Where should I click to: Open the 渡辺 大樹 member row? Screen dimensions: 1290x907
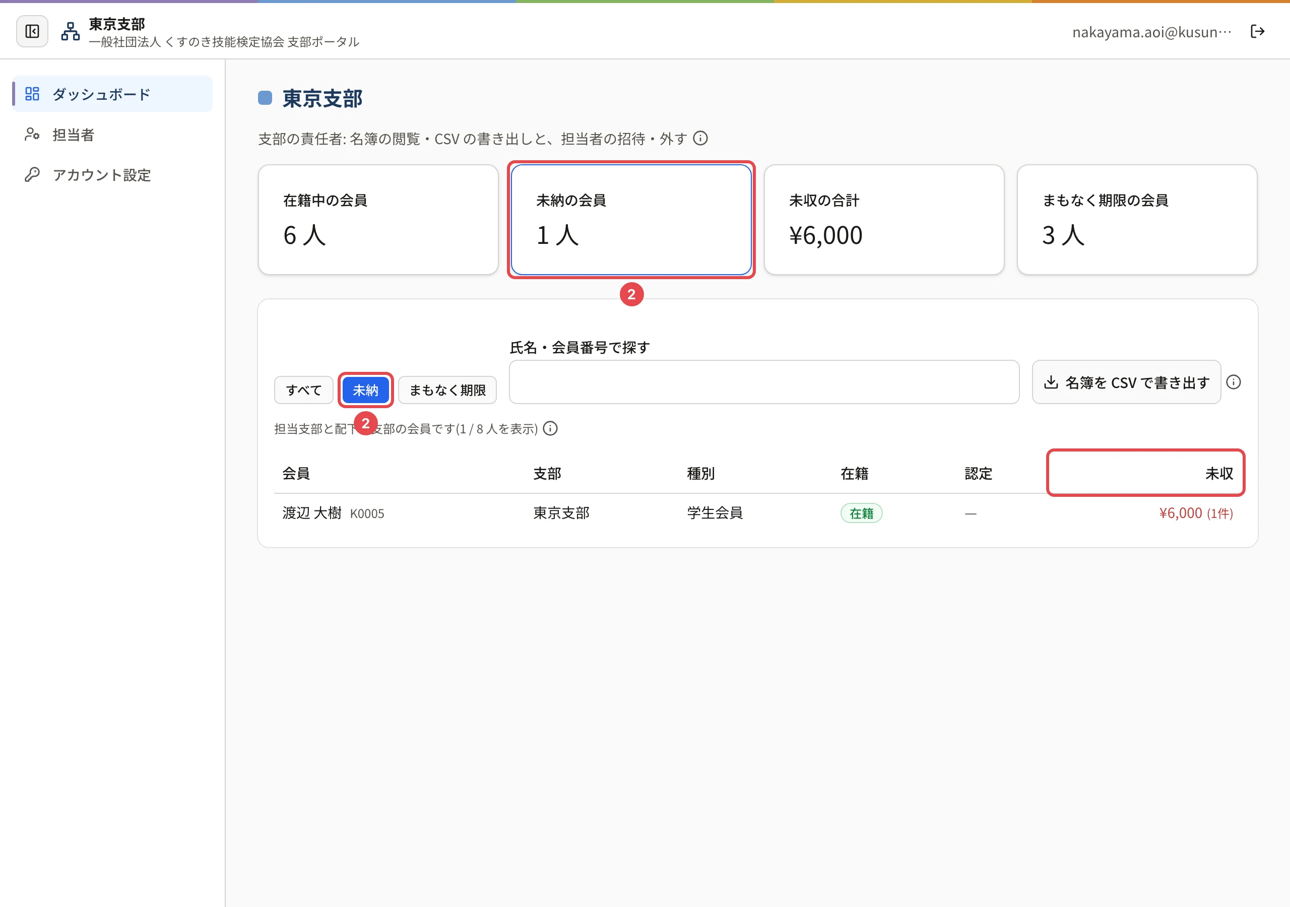tap(757, 513)
